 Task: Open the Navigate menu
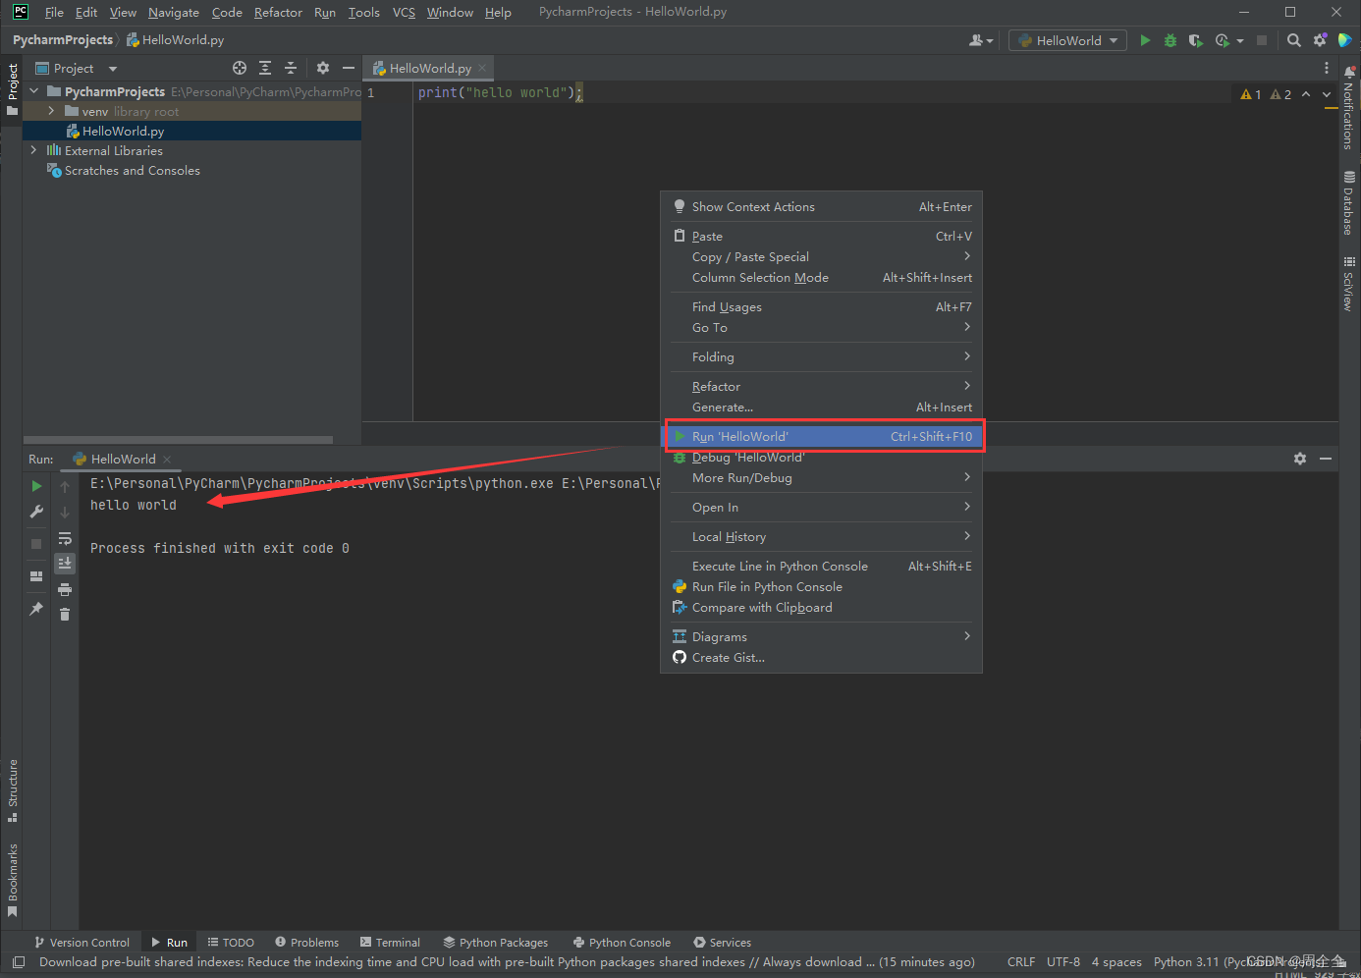pyautogui.click(x=174, y=12)
